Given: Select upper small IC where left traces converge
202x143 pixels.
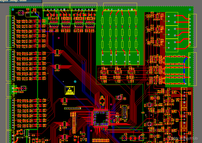Looking at the screenshot, I should [x=57, y=52].
